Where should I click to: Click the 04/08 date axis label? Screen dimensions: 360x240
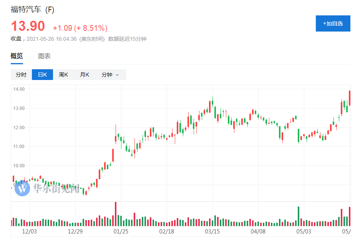point(258,231)
